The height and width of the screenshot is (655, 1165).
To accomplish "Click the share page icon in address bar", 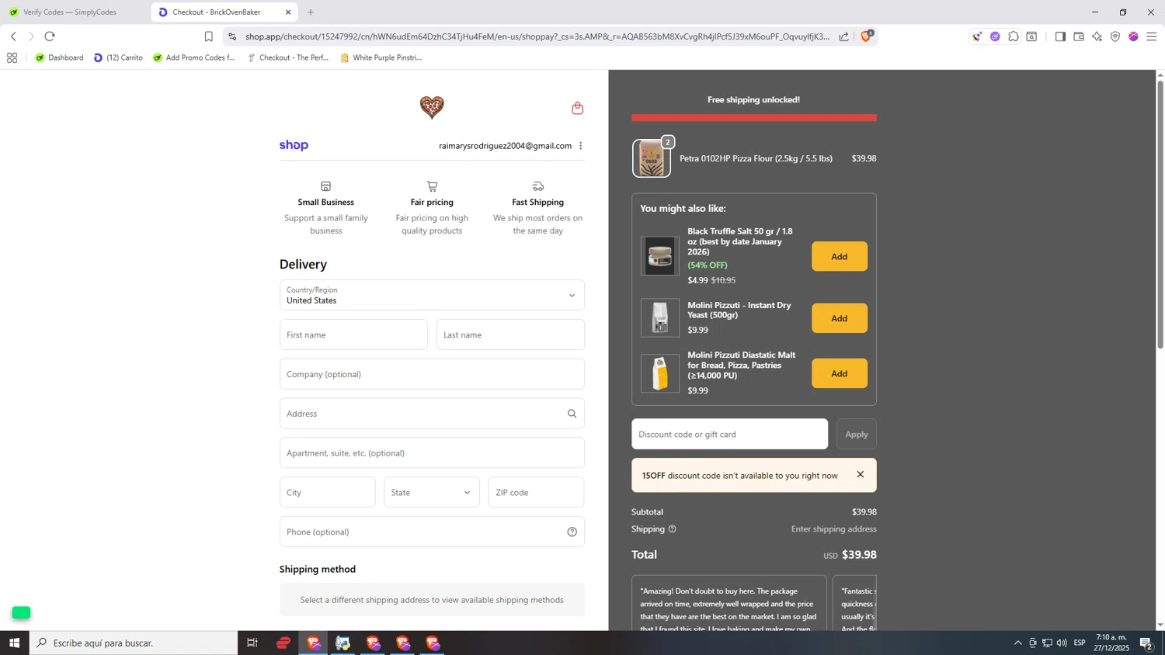I will [x=843, y=36].
